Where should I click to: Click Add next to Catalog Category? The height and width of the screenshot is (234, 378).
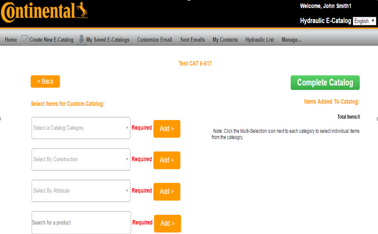click(167, 129)
